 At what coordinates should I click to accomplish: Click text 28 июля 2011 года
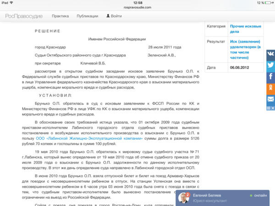165,47
